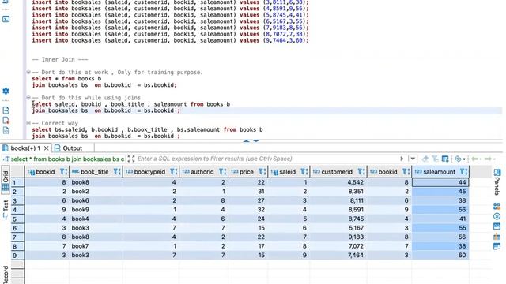This screenshot has height=284, width=506.
Task: Open filter menu on saleid column
Action: coord(304,172)
